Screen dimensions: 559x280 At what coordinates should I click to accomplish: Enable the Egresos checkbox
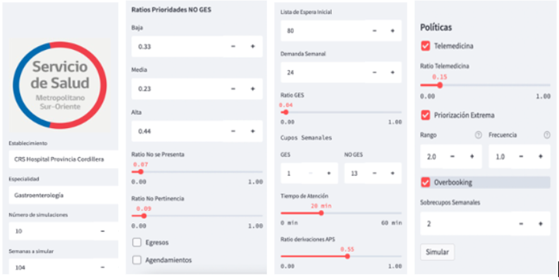tap(137, 242)
